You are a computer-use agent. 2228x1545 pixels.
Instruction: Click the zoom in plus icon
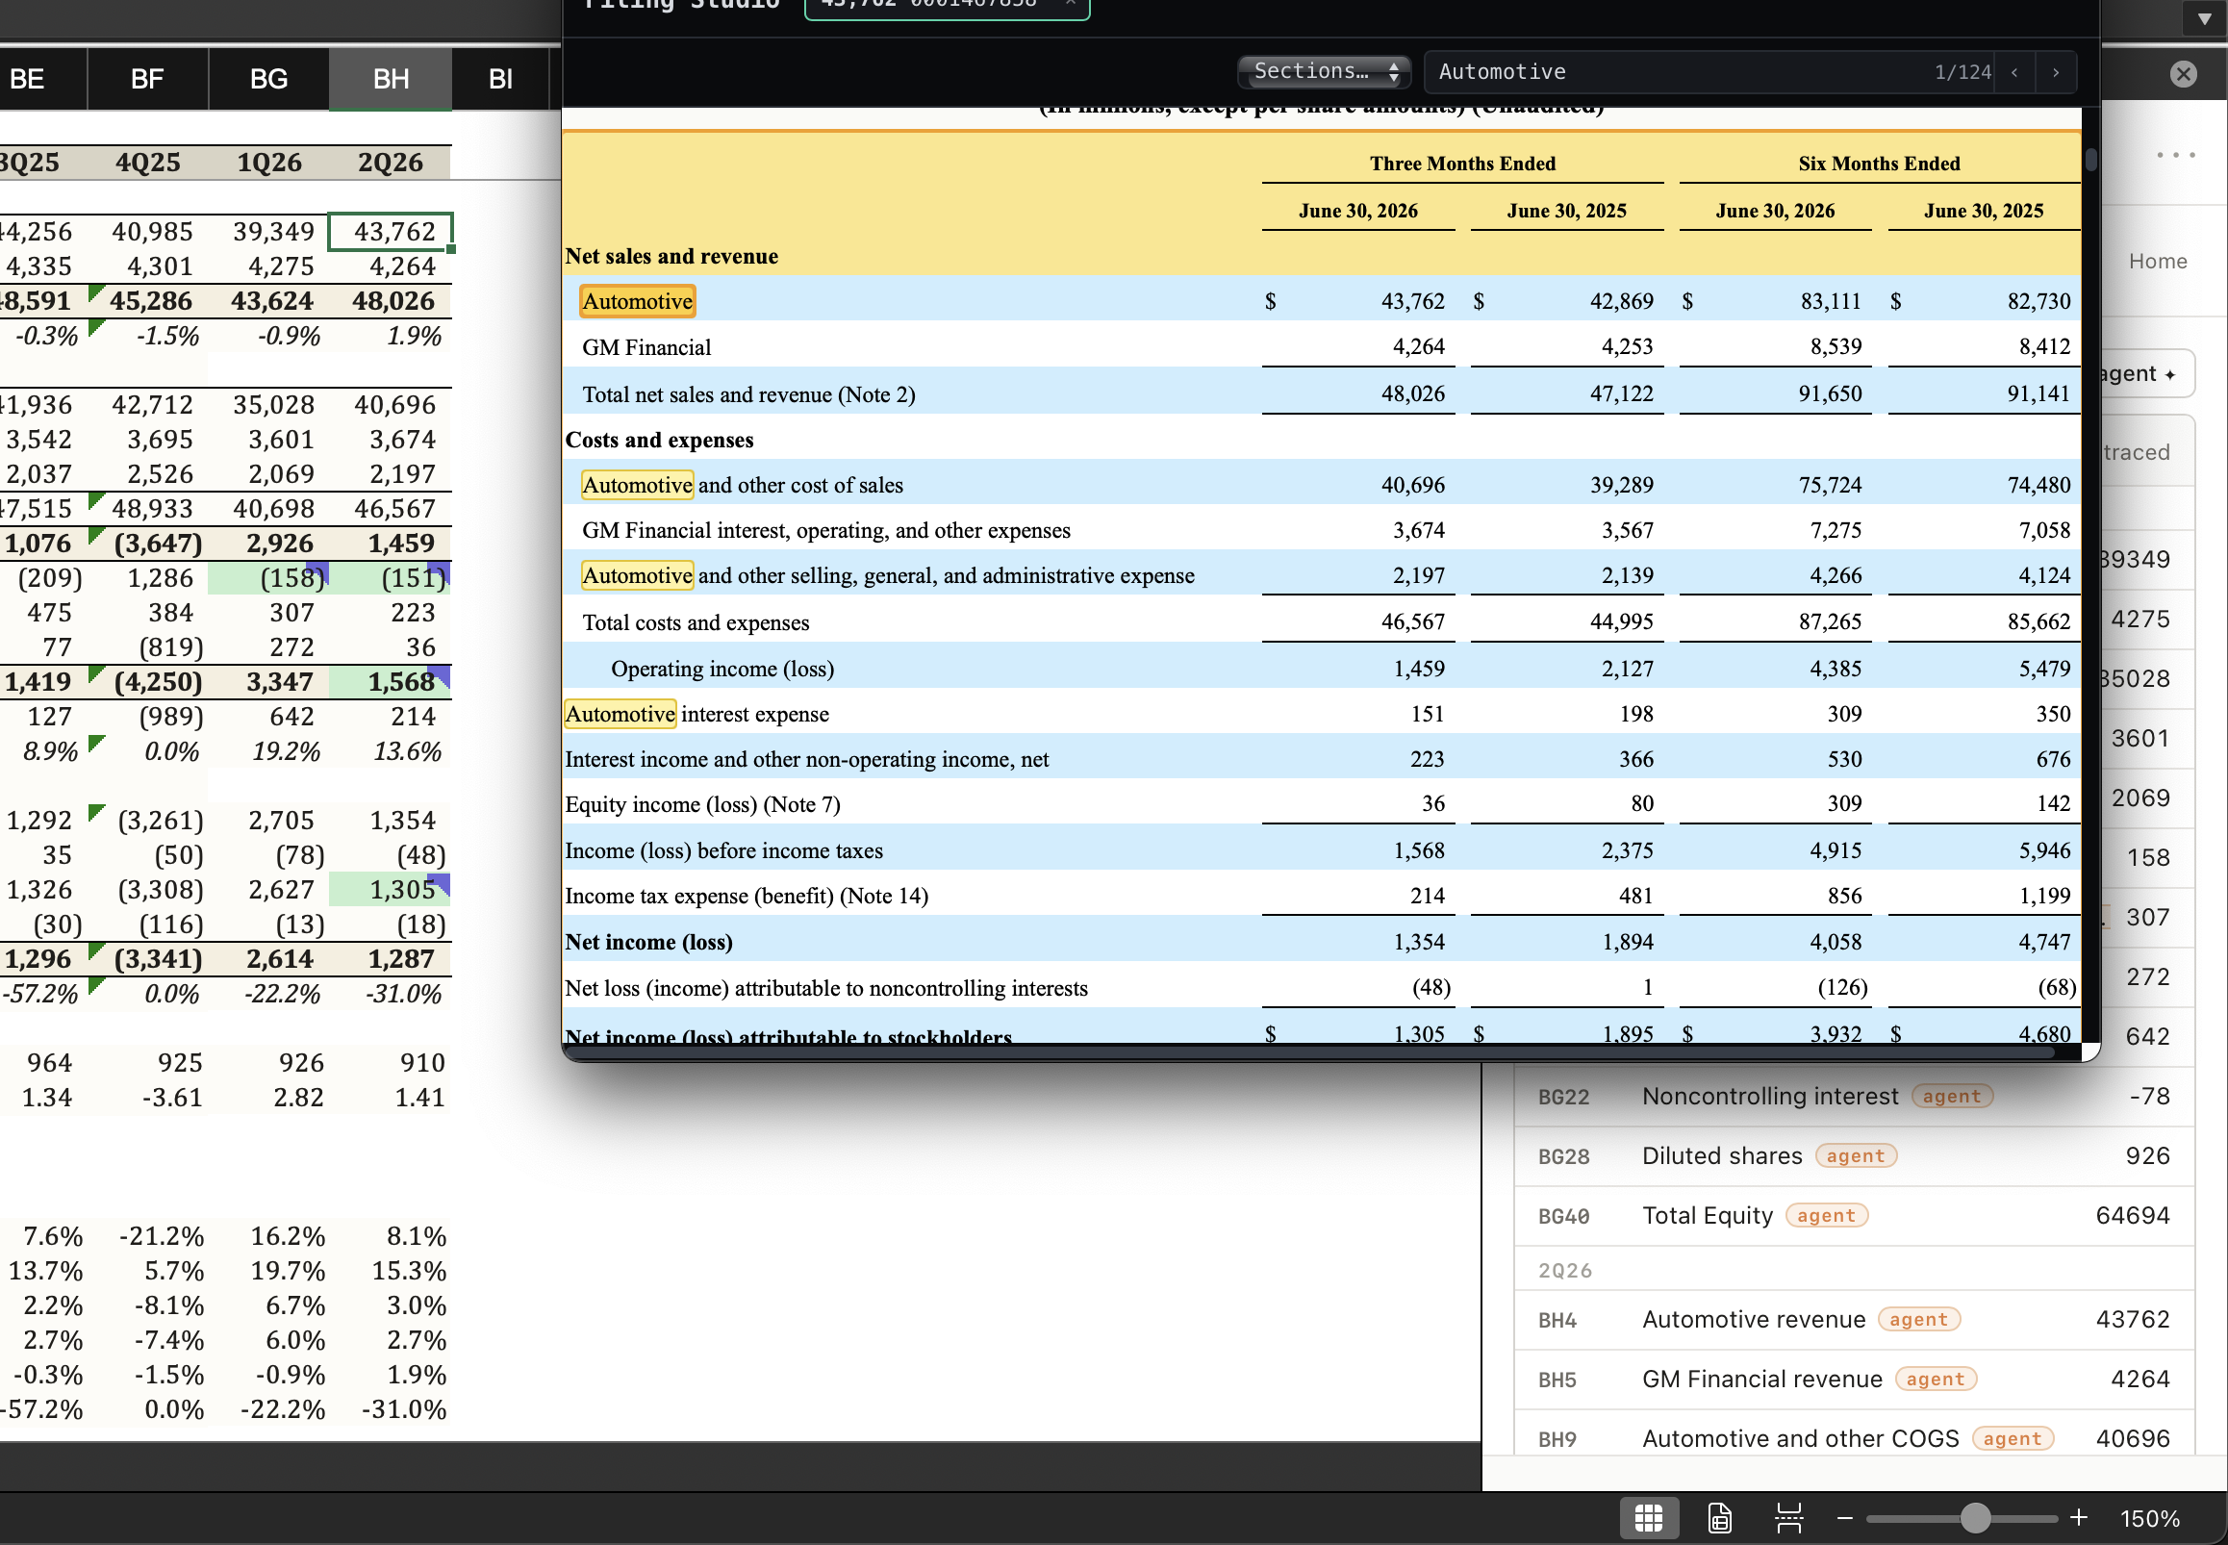(x=2078, y=1518)
